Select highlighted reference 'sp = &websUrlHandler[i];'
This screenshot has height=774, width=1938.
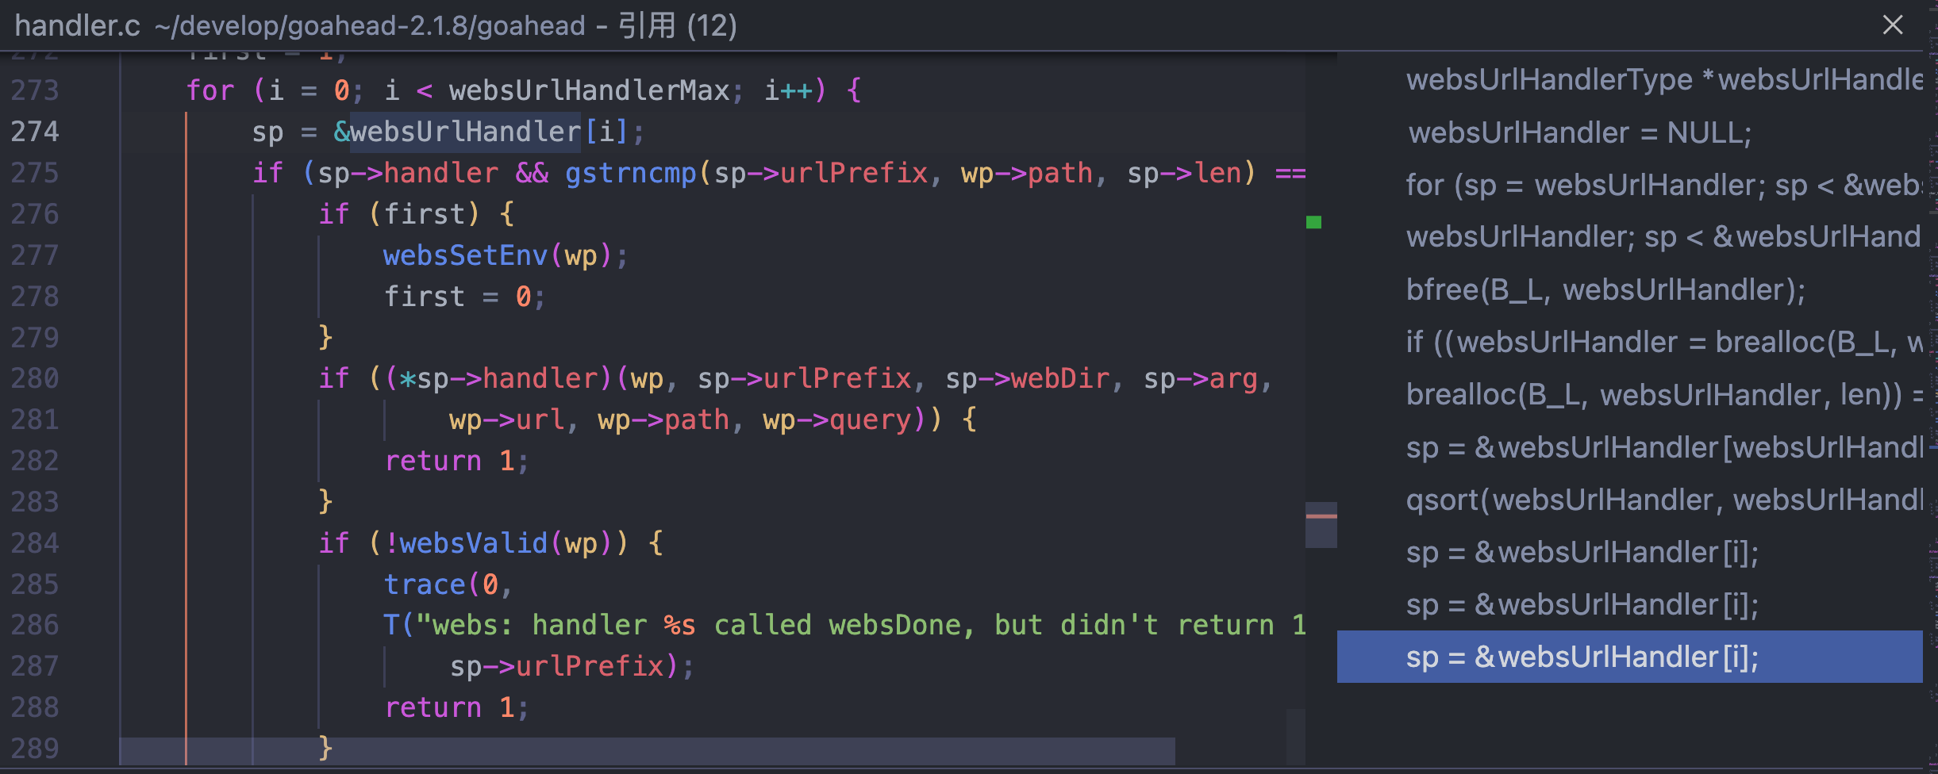coord(1629,657)
